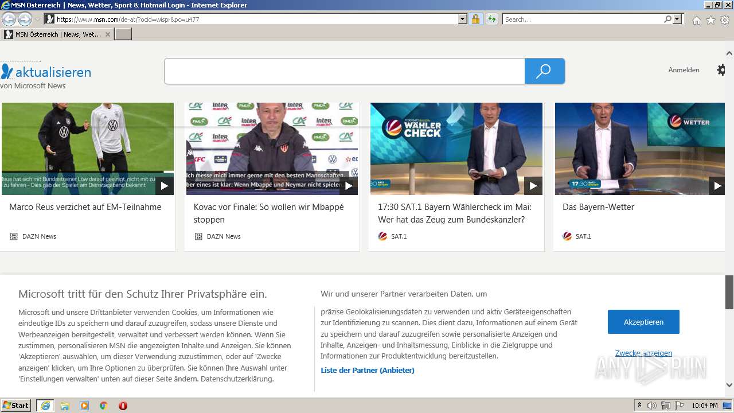Click the page scrollbar up arrow
Viewport: 734px width, 413px height.
(729, 53)
